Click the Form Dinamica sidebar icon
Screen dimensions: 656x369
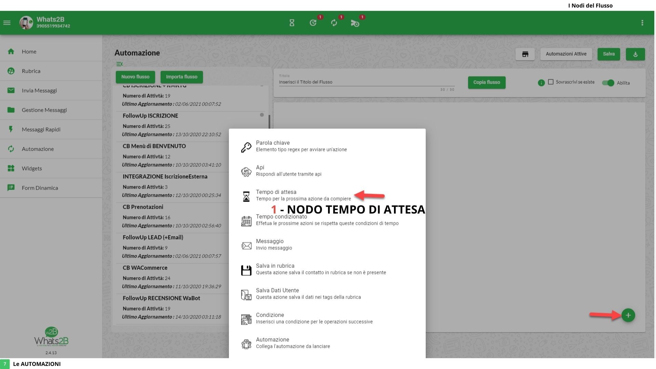(x=11, y=188)
